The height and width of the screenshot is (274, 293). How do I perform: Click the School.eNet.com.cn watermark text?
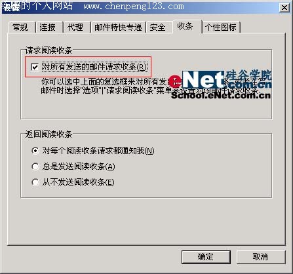(221, 96)
